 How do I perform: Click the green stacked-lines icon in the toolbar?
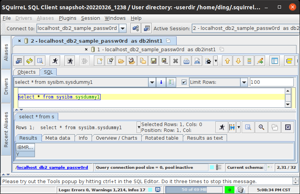click(x=249, y=61)
